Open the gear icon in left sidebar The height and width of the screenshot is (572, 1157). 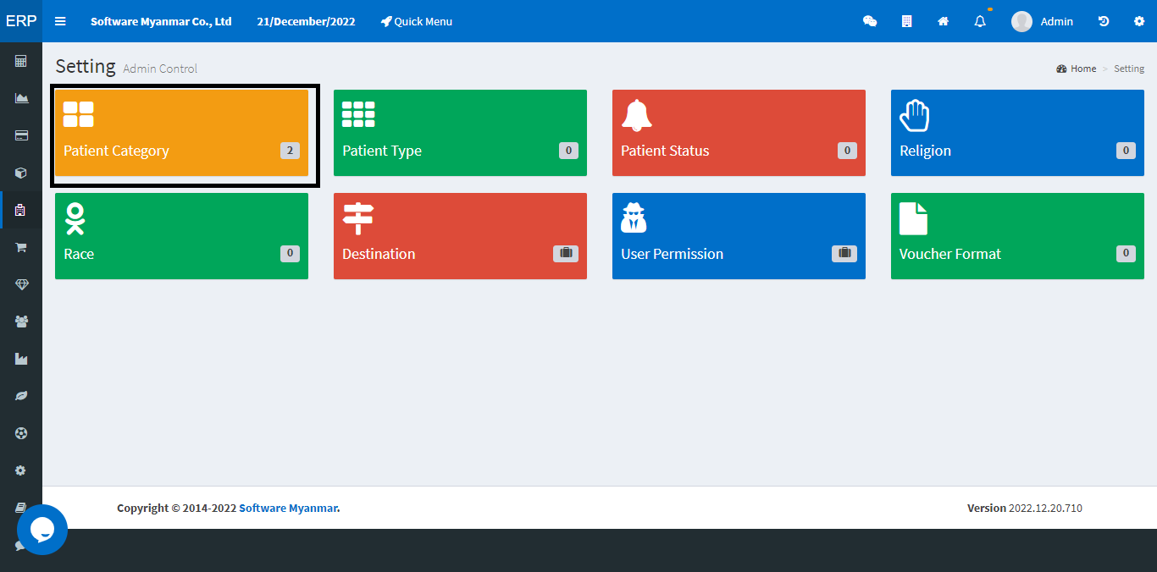click(21, 470)
